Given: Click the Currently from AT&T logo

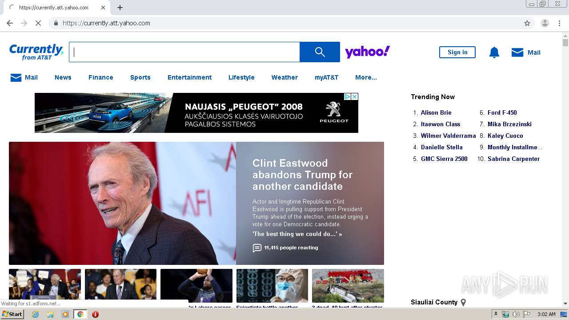Looking at the screenshot, I should (x=36, y=52).
